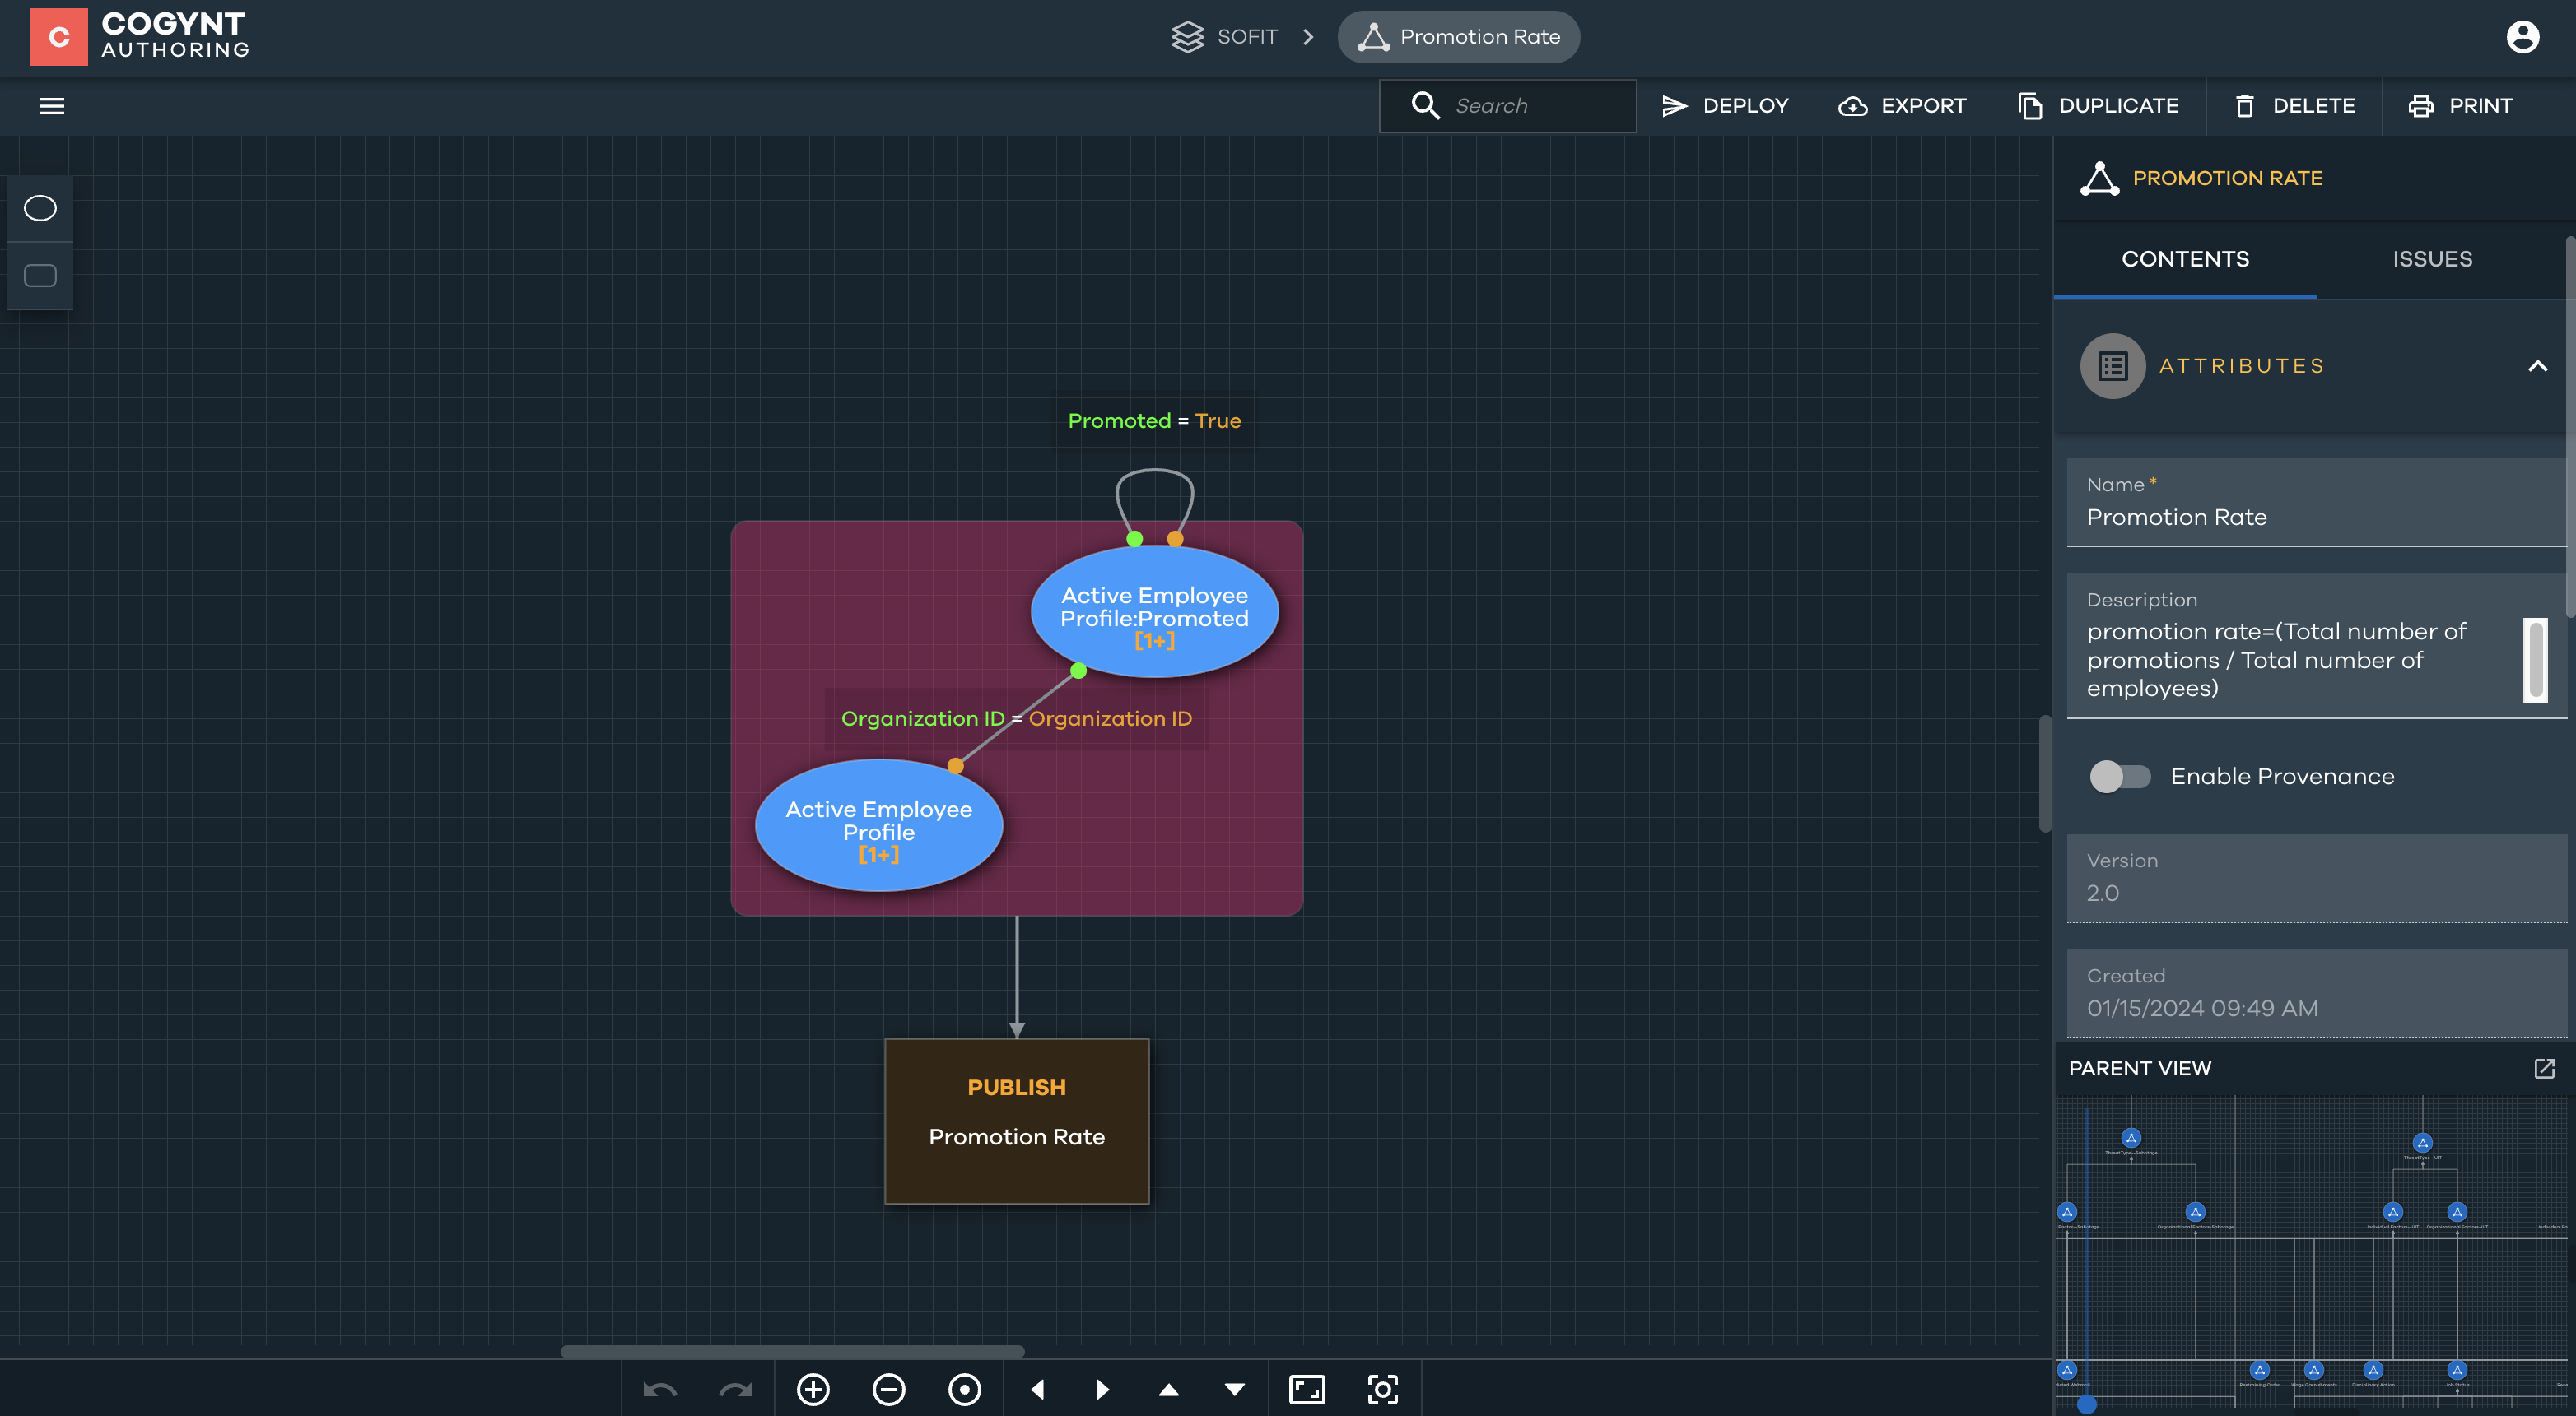Screen dimensions: 2576x1416
Task: Click the undo arrow icon
Action: tap(660, 1389)
